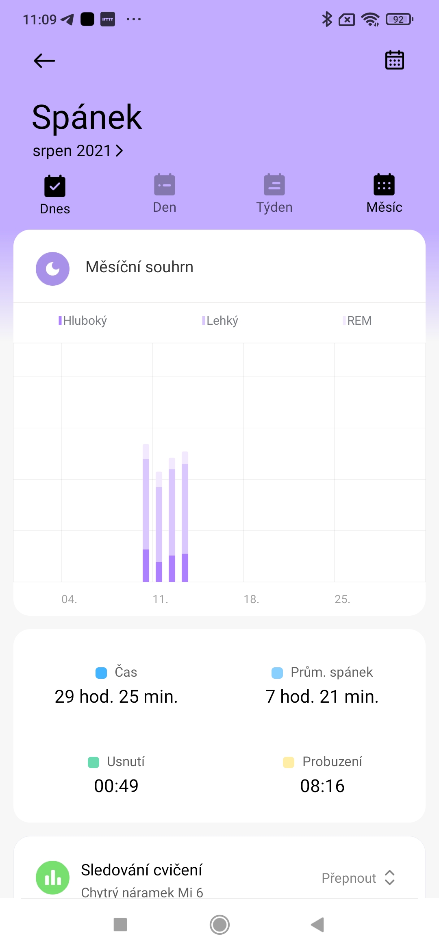Image resolution: width=439 pixels, height=951 pixels.
Task: Open recent apps with square button
Action: [x=120, y=925]
